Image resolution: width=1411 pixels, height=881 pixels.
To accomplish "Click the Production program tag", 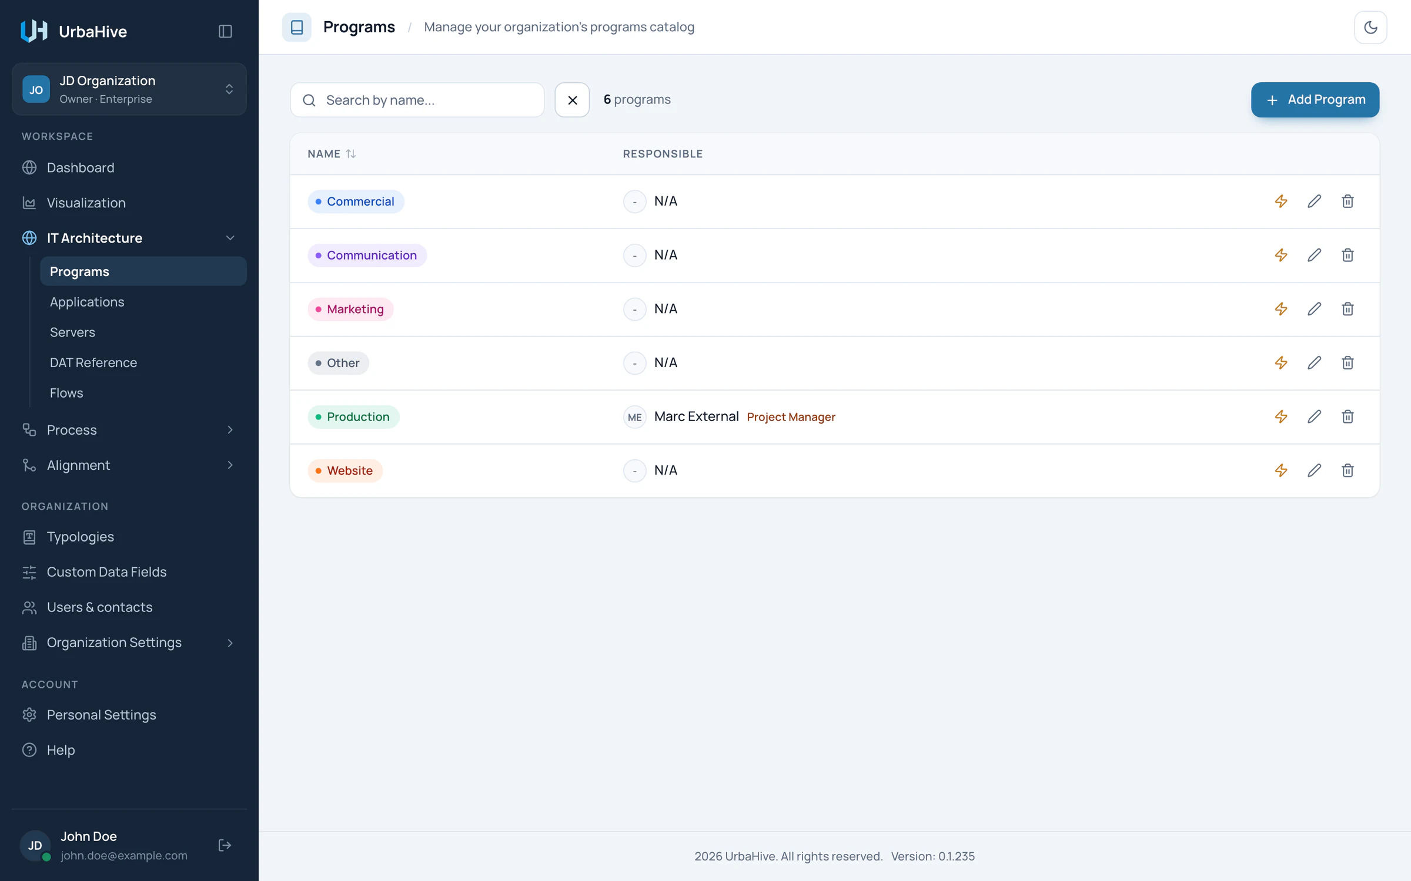I will pos(353,417).
